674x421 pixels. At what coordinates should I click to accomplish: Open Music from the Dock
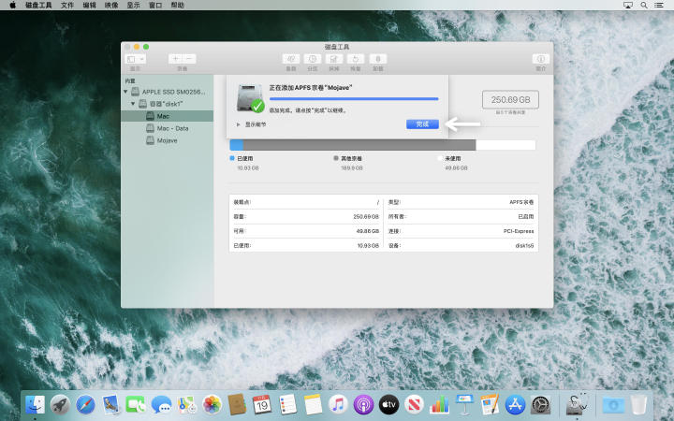tap(338, 405)
